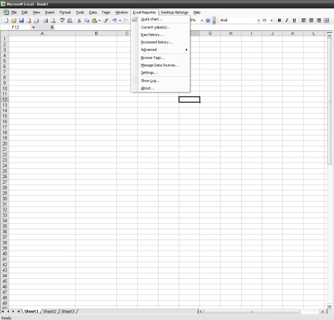334x320 pixels.
Task: Click the Permission document icon
Action: pyautogui.click(x=29, y=21)
